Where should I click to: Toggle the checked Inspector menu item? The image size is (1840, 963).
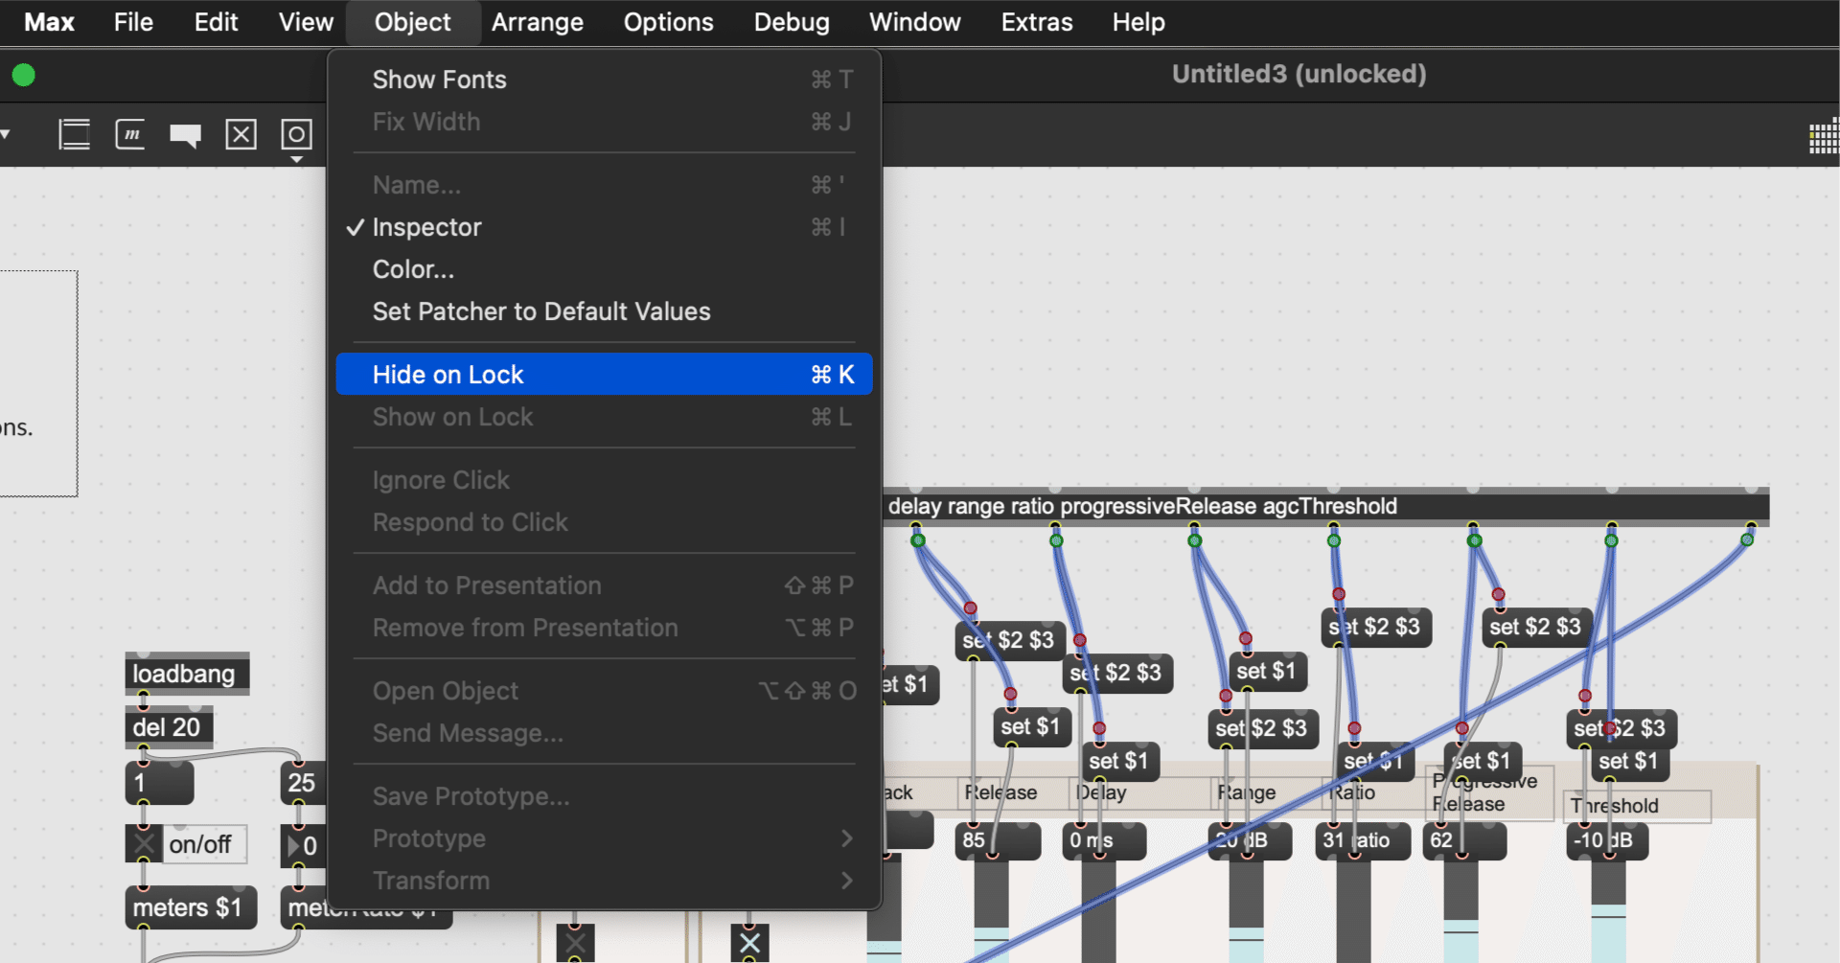[x=426, y=227]
